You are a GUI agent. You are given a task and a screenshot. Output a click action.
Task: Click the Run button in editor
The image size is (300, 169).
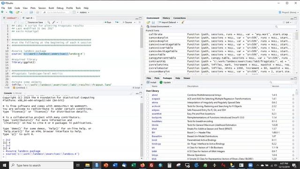coord(107,22)
